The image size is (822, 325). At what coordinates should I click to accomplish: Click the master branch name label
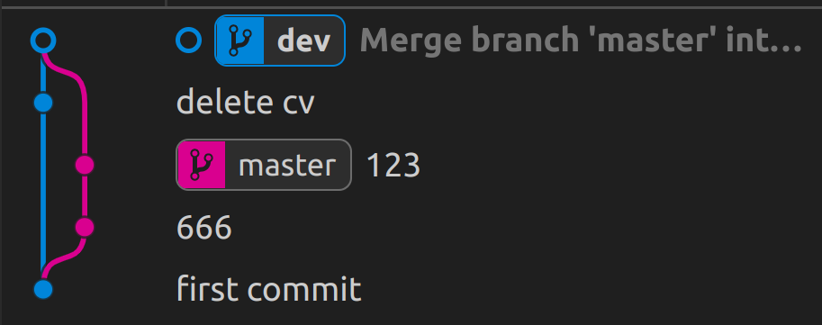(x=287, y=166)
